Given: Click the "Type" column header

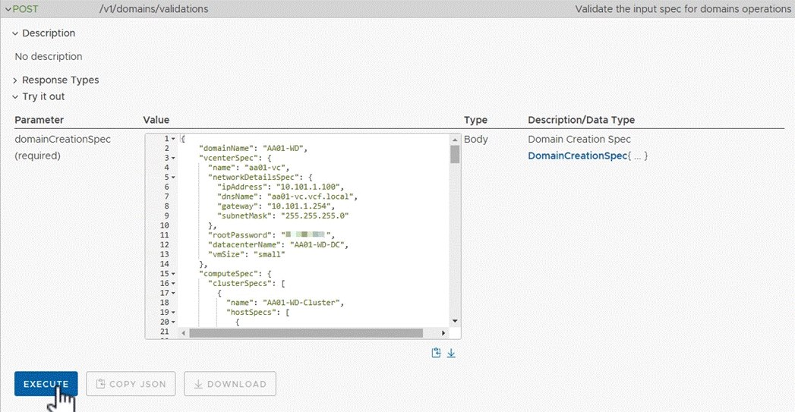Looking at the screenshot, I should 475,120.
